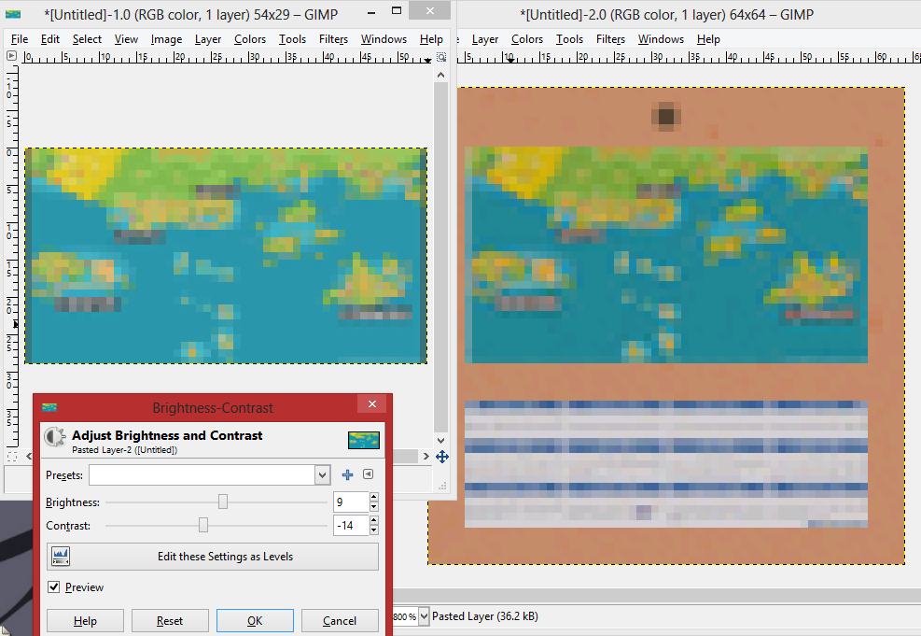Click the Contrast slider handle
921x636 pixels.
203,526
